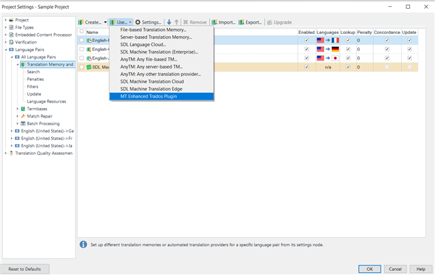Expand the Project tree node
The height and width of the screenshot is (275, 435).
pyautogui.click(x=5, y=20)
